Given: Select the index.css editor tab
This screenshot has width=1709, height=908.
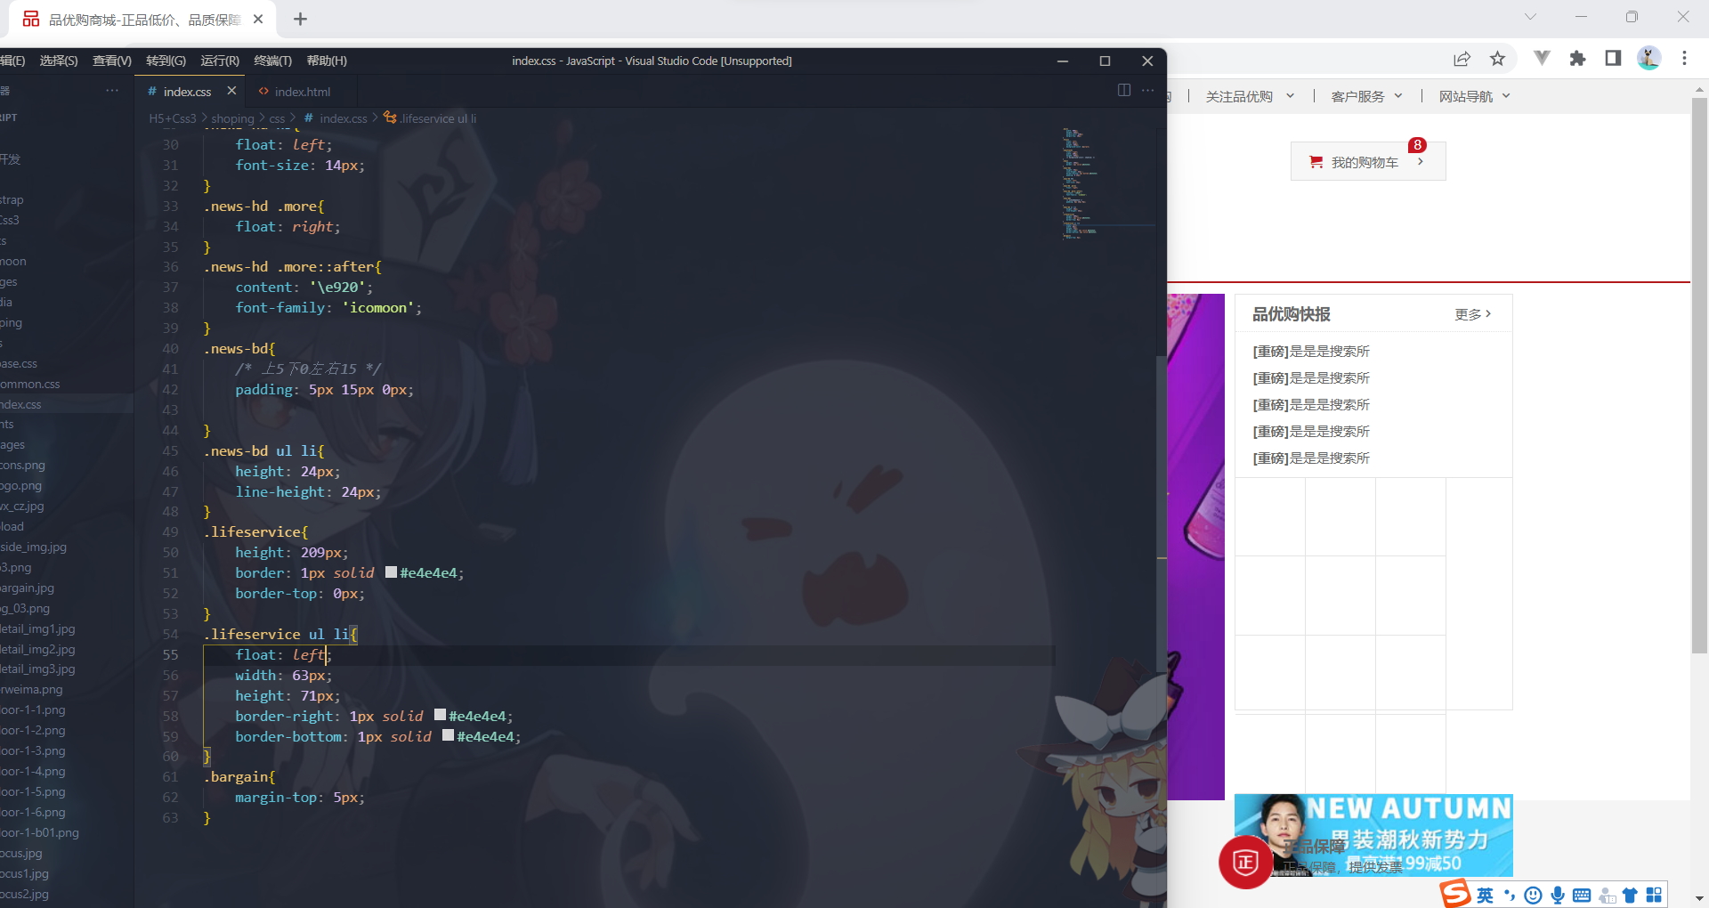Looking at the screenshot, I should tap(187, 92).
